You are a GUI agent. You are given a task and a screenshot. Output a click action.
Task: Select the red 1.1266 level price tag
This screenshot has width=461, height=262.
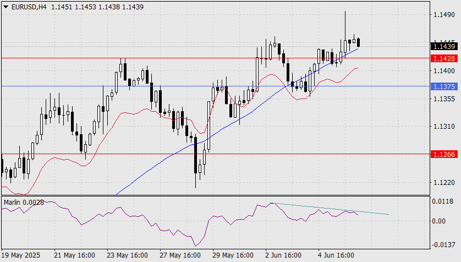tap(444, 154)
